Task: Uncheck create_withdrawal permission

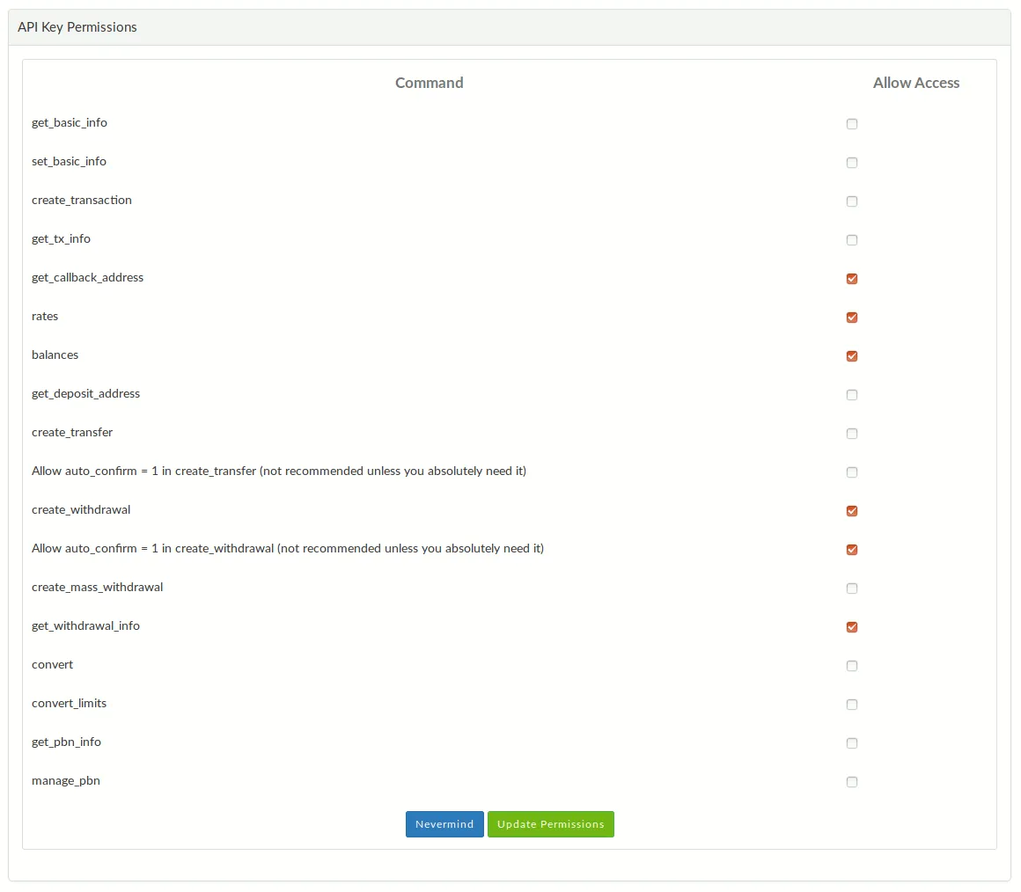Action: tap(852, 511)
